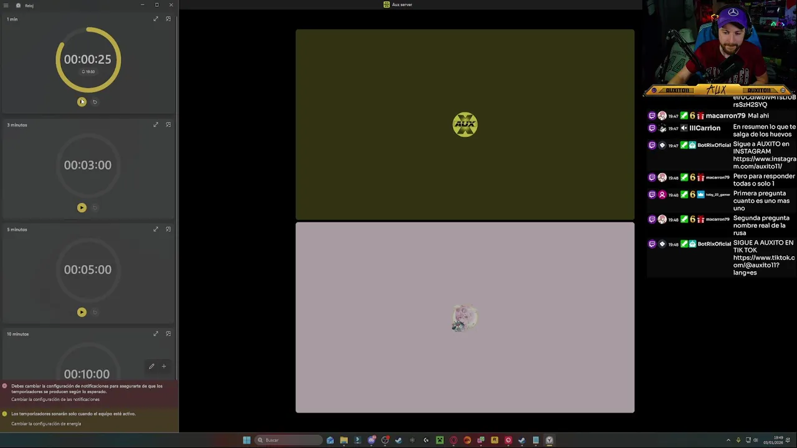Click the 'Aux server' window title

click(x=402, y=4)
